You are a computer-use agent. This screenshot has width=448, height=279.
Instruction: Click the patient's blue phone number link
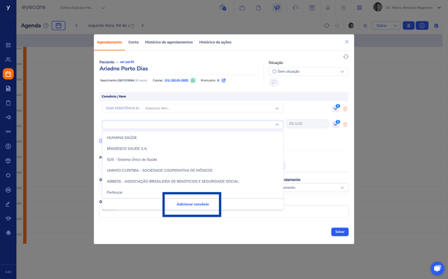(x=176, y=80)
